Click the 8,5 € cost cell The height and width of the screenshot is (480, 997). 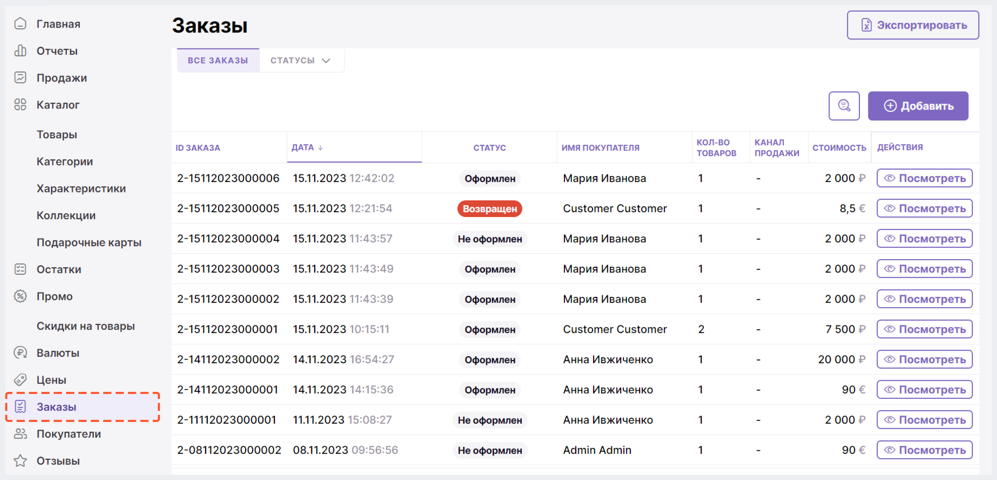click(852, 208)
